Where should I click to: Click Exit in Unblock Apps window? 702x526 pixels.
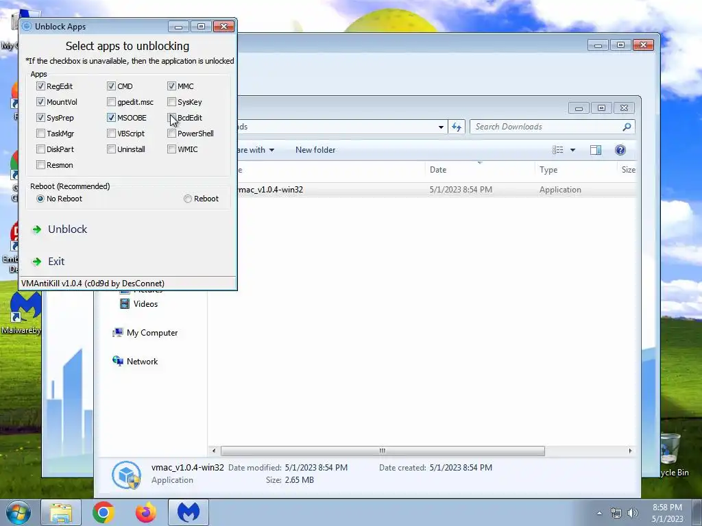[56, 261]
